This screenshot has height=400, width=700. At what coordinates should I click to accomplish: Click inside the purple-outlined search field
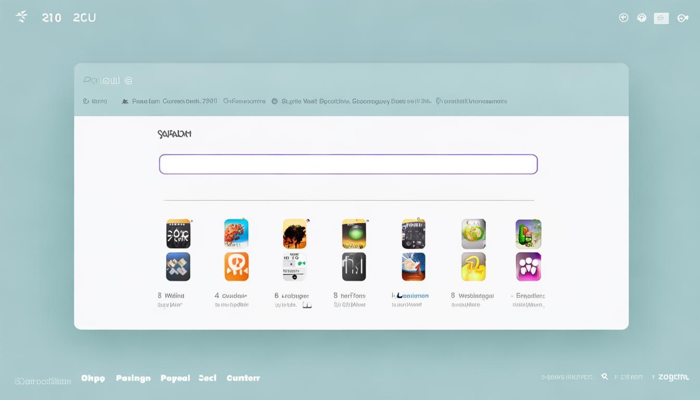[x=348, y=164]
